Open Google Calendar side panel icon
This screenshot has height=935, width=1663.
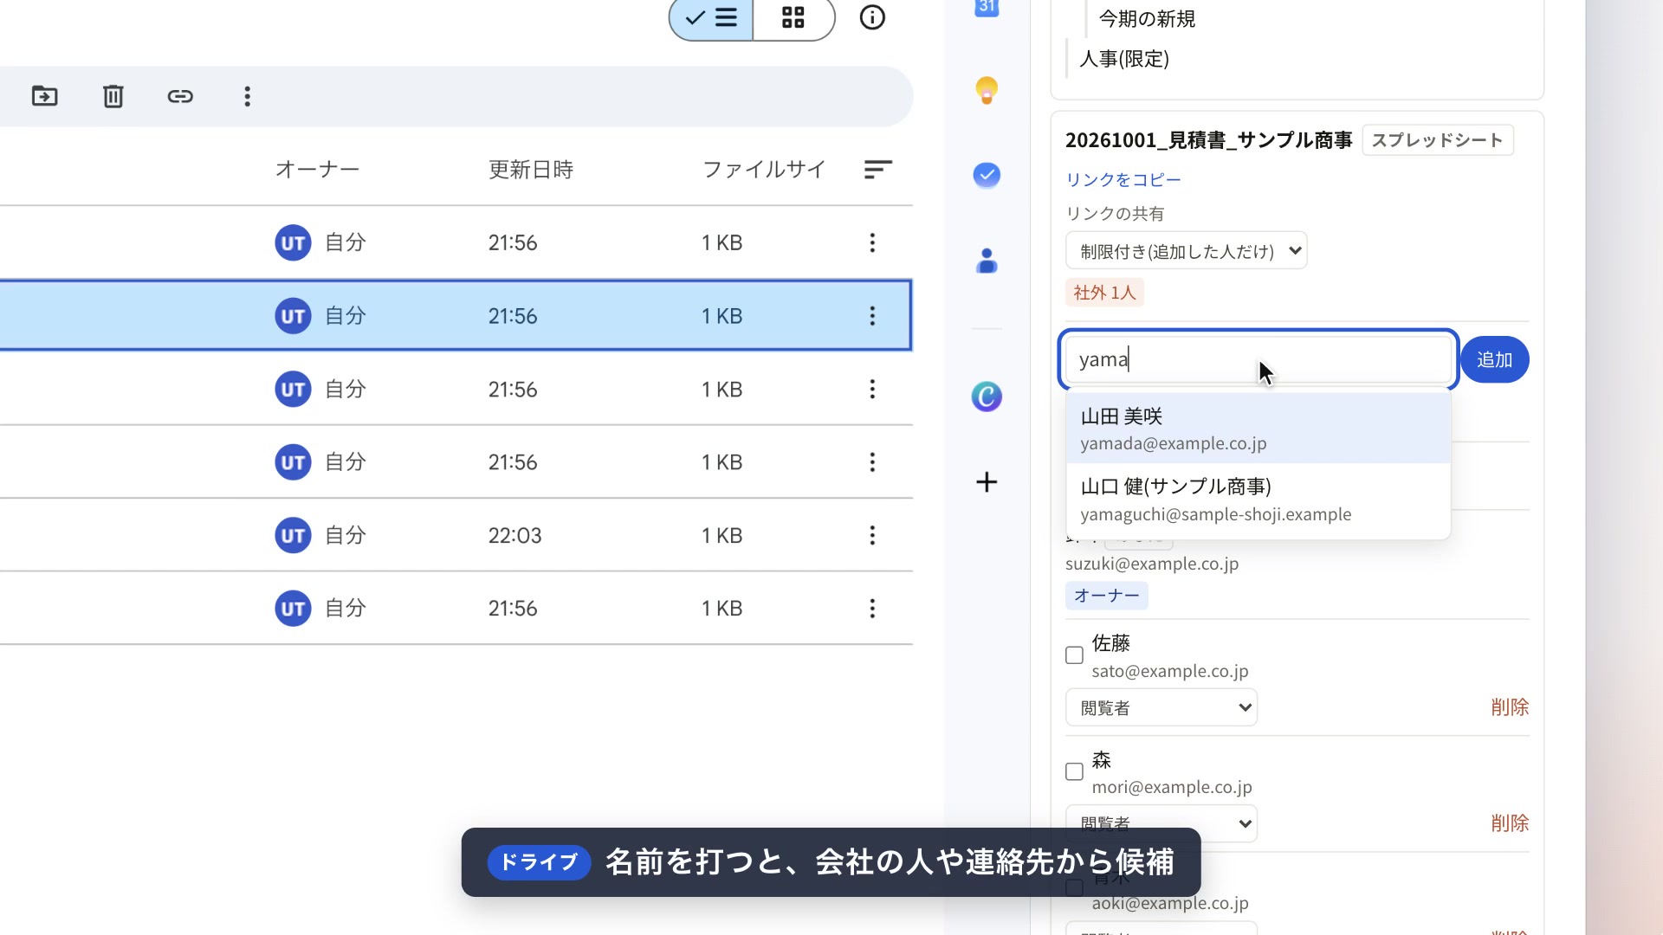(987, 9)
